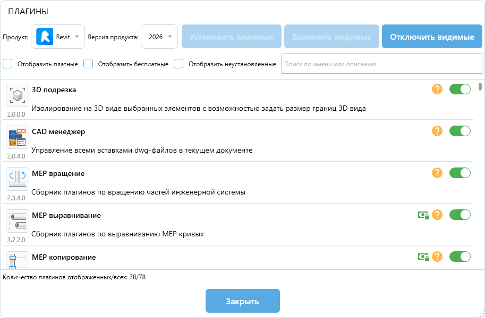
Task: Click the 3D подрезка plugin icon
Action: tap(18, 95)
